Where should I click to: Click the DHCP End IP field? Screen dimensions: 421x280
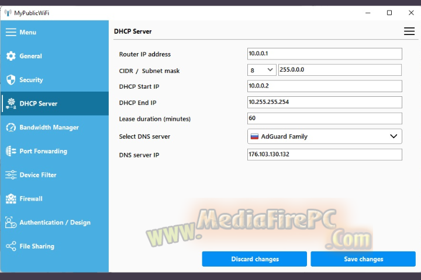coord(325,102)
